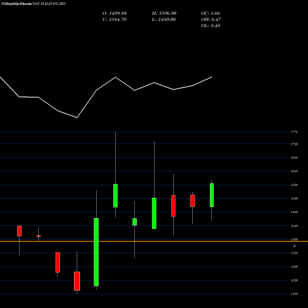308x308 pixels.
Task: Click the lowest red candle body
Action: pos(77,281)
